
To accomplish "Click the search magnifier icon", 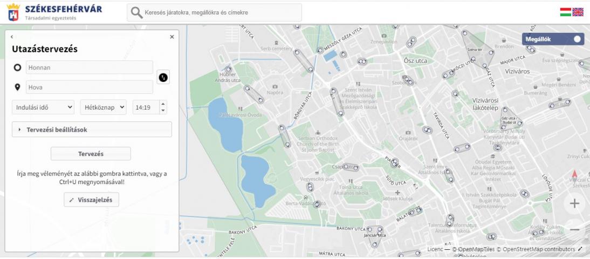I will point(136,12).
